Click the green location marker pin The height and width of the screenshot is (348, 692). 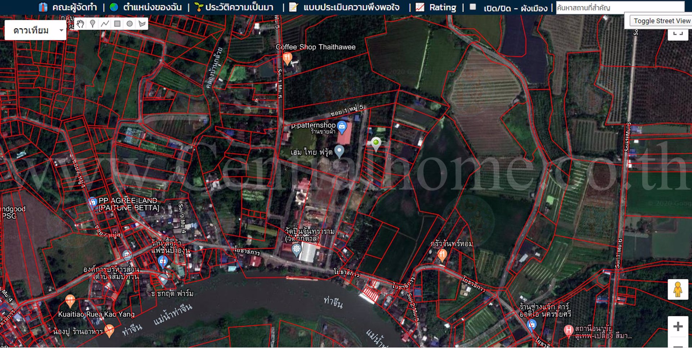(376, 143)
